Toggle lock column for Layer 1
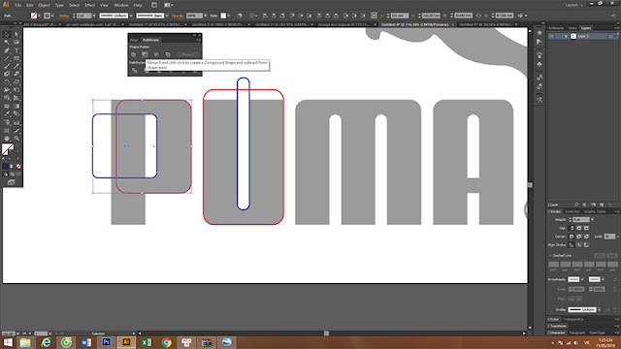This screenshot has width=621, height=349. click(x=558, y=36)
